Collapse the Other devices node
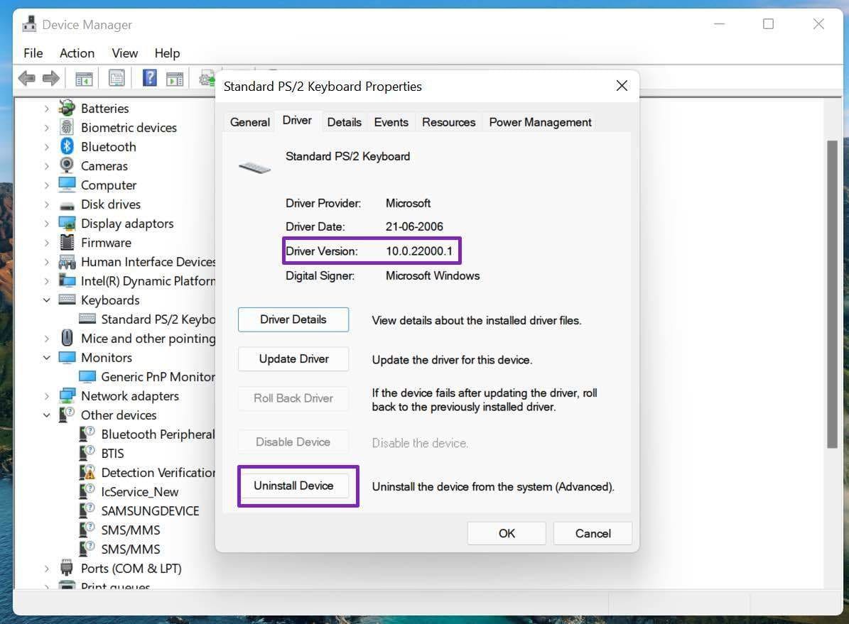 coord(47,415)
